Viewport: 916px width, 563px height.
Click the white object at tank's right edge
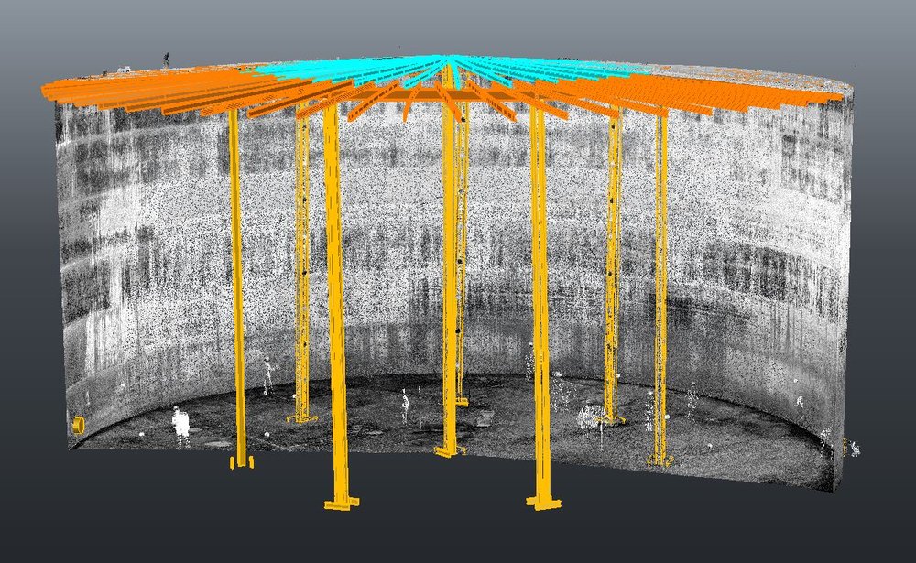855,449
